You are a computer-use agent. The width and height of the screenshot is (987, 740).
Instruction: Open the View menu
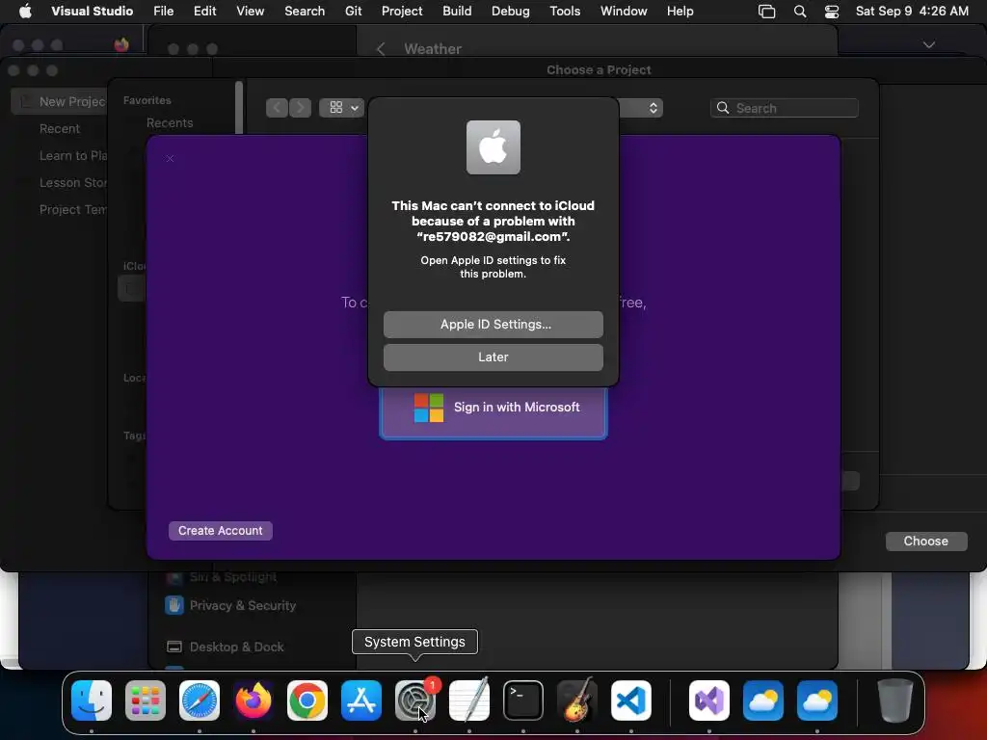[250, 11]
